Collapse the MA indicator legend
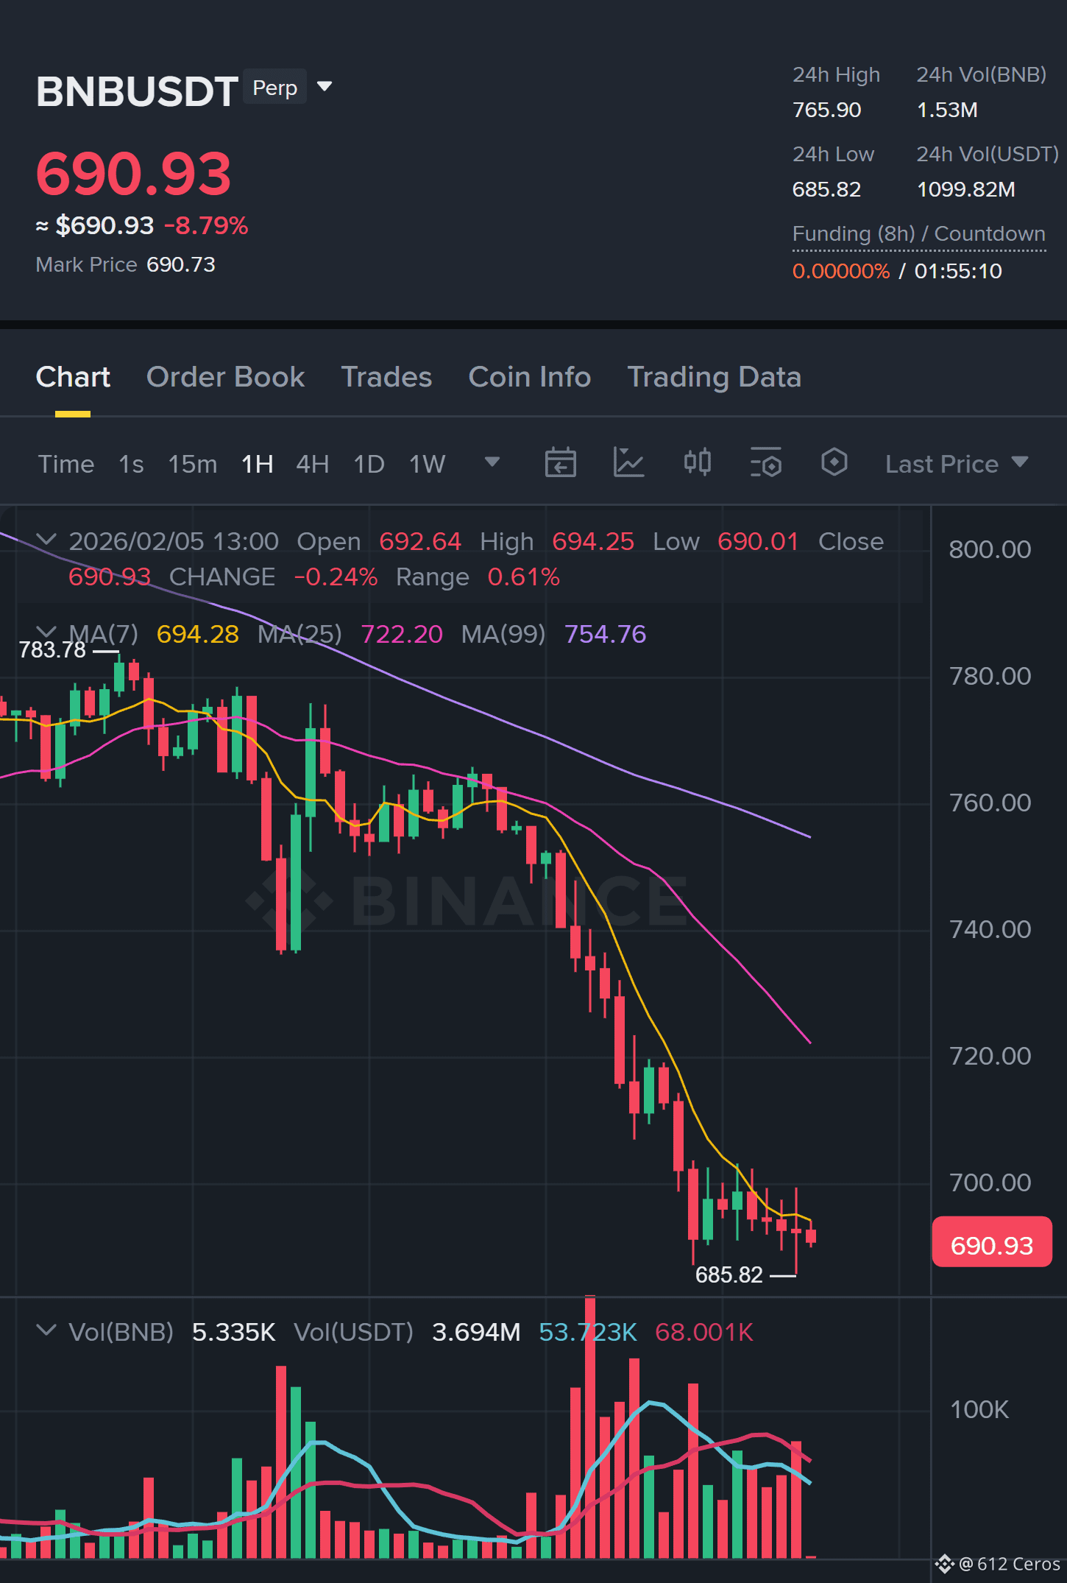This screenshot has width=1067, height=1583. [x=46, y=632]
